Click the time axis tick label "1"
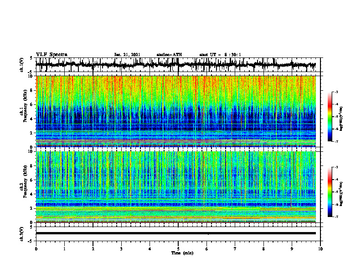This screenshot has width=361, height=279. point(64,249)
